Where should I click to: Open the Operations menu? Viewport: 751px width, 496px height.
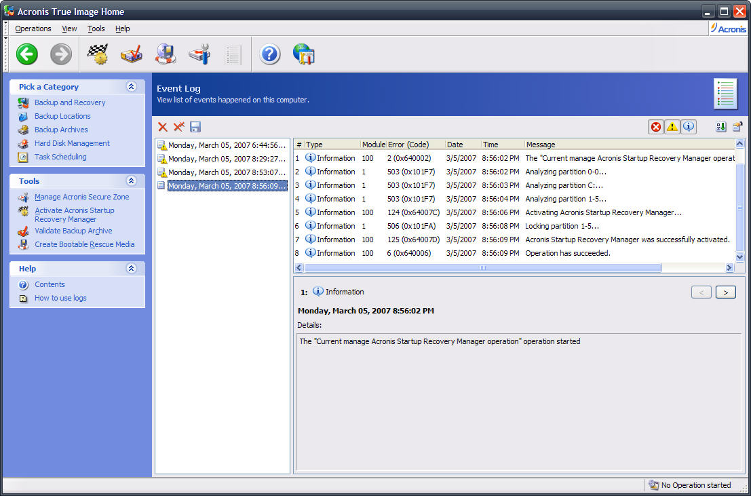click(x=33, y=28)
